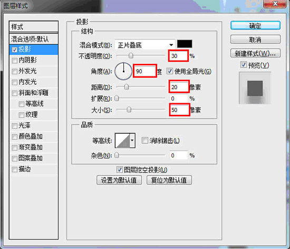Enable 消除锯齿 checkbox
Viewport: 290px width, 249px height.
tap(144, 141)
